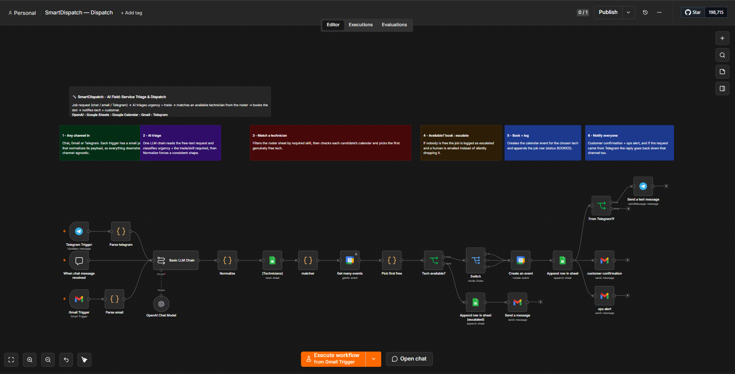735x374 pixels.
Task: Expand the Execute workflow trigger dropdown
Action: click(x=373, y=359)
